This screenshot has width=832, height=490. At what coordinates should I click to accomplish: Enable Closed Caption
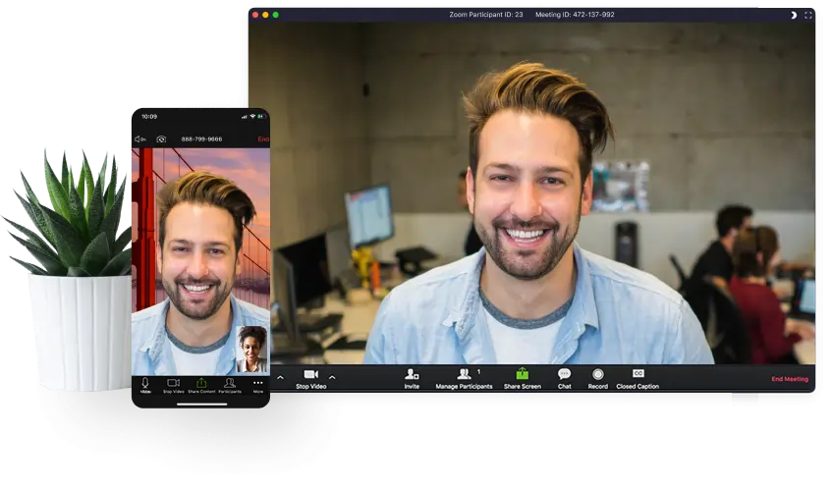click(638, 379)
